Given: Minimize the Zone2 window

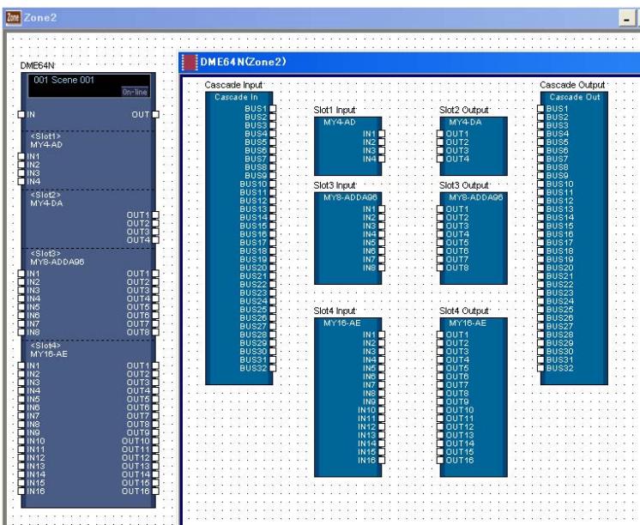Looking at the screenshot, I should (626, 18).
